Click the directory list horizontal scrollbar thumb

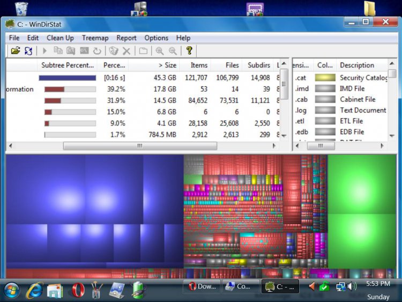pyautogui.click(x=139, y=146)
